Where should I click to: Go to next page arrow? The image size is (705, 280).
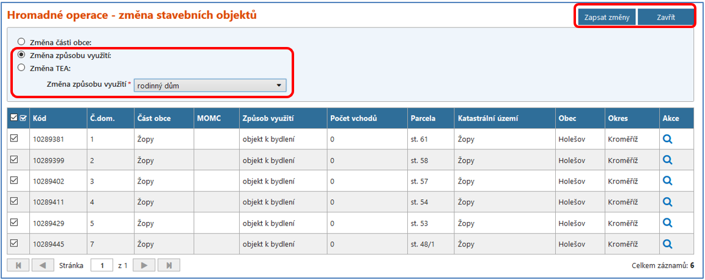144,265
